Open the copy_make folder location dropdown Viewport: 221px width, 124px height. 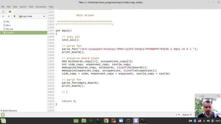(32, 16)
